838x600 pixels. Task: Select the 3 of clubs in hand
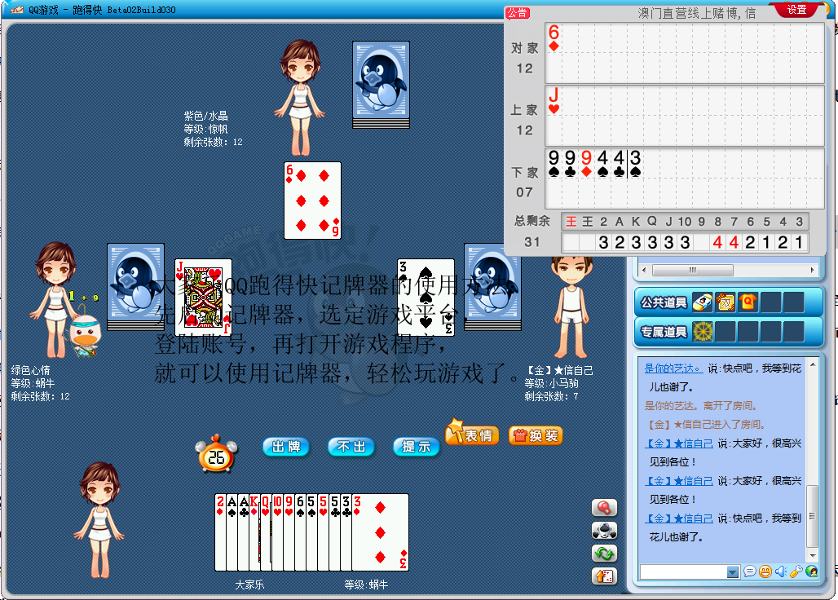click(346, 532)
